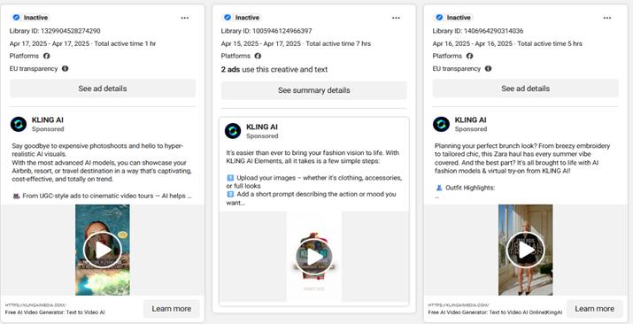The image size is (633, 324).
Task: Click klingaimedia.com URL under the Zara haul ad
Action: pyautogui.click(x=459, y=305)
